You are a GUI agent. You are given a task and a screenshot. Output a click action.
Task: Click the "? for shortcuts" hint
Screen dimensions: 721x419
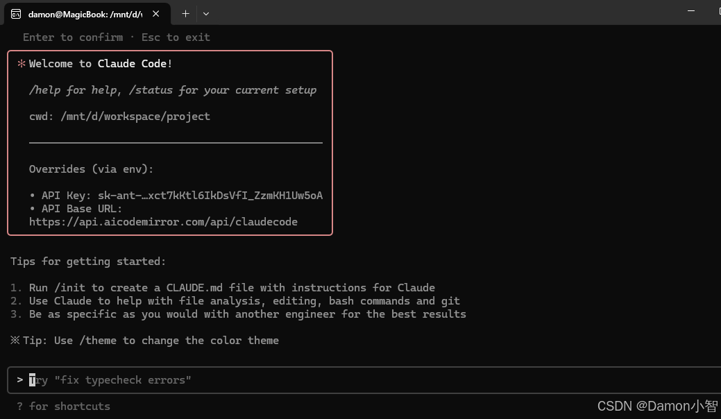point(63,407)
